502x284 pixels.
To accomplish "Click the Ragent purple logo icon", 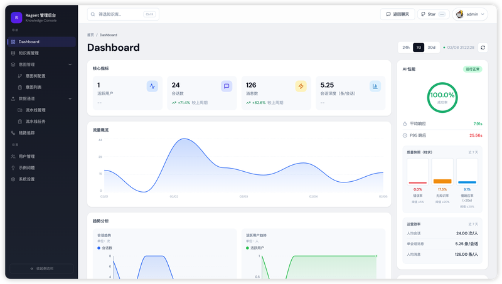I will pos(16,18).
